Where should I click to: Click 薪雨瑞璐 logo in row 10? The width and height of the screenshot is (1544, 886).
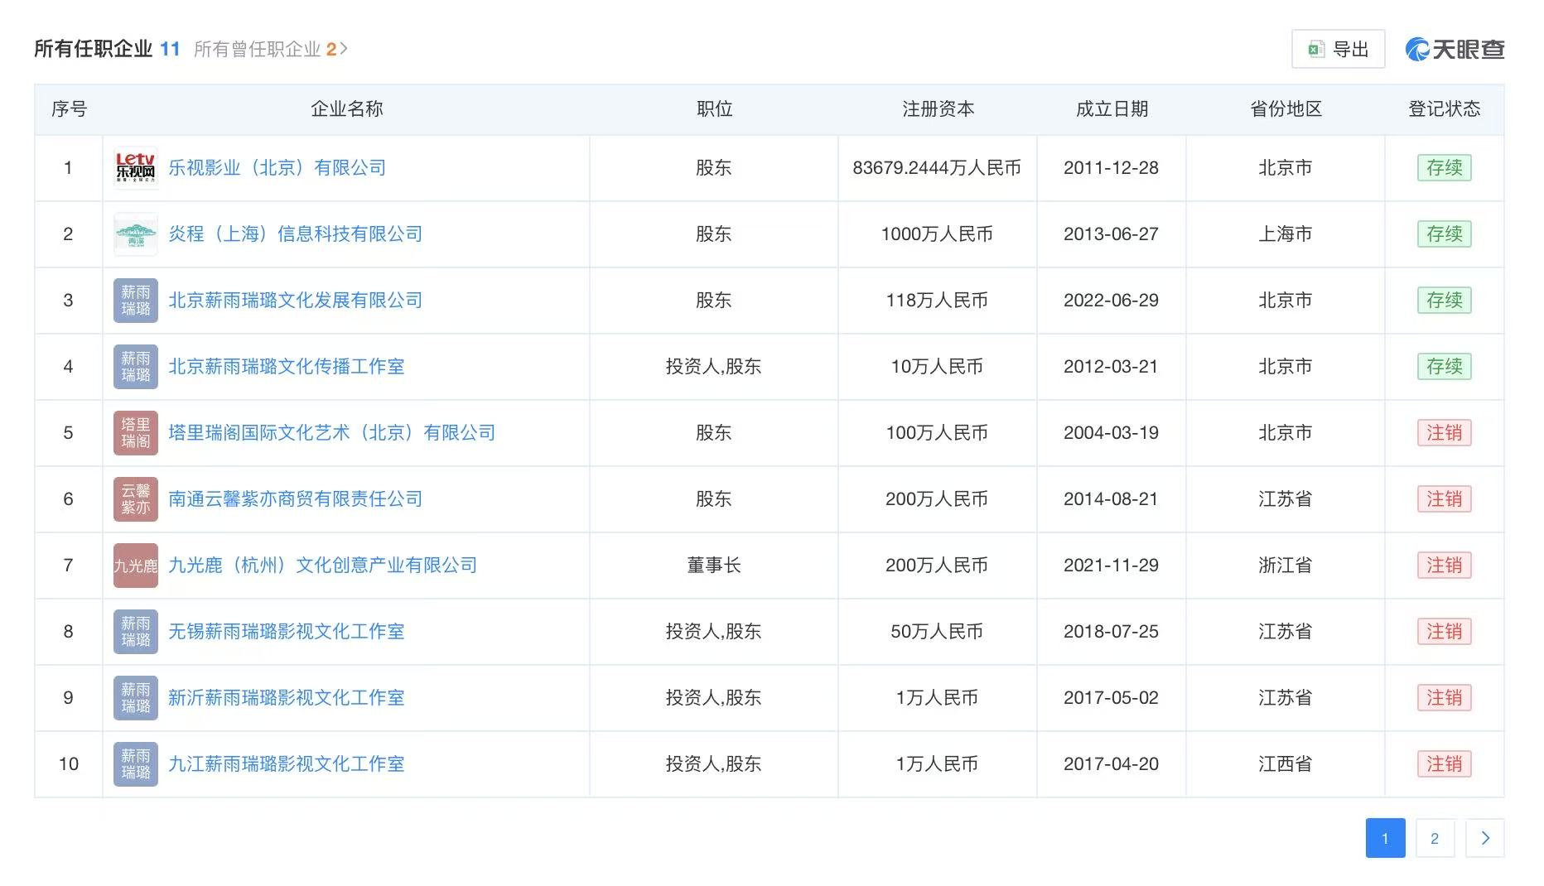136,764
